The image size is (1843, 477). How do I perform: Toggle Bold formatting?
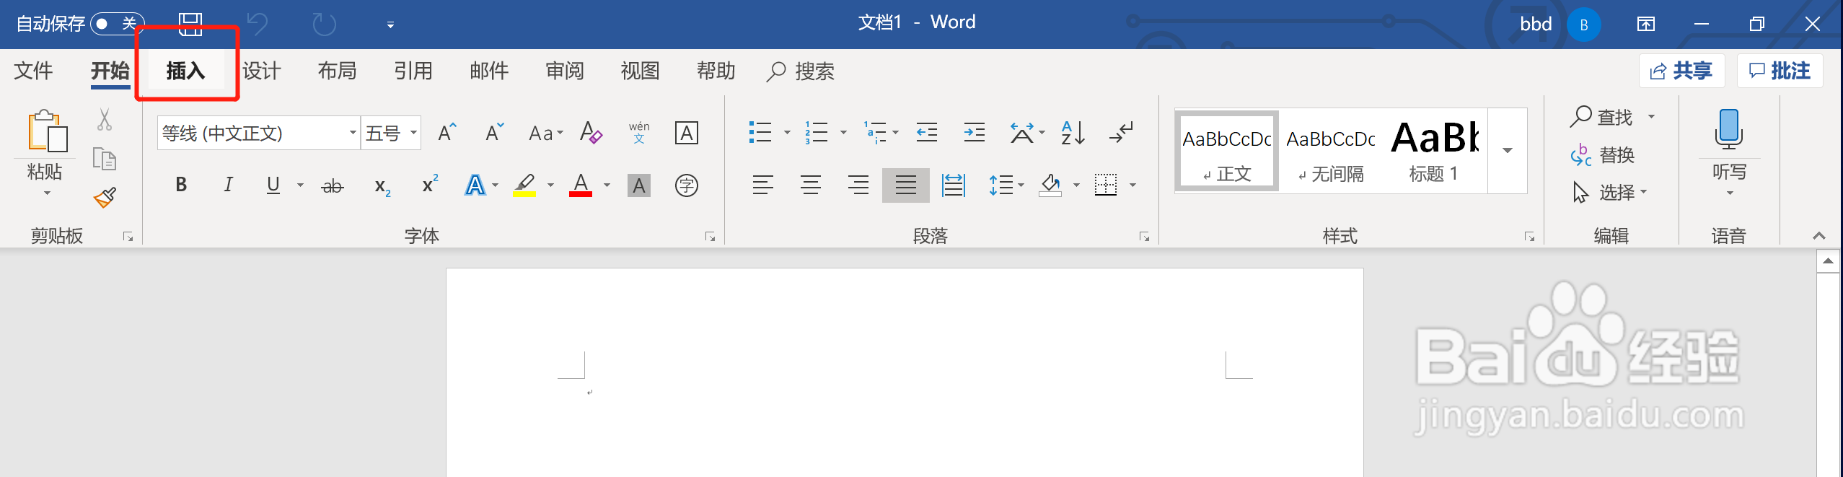pos(181,185)
